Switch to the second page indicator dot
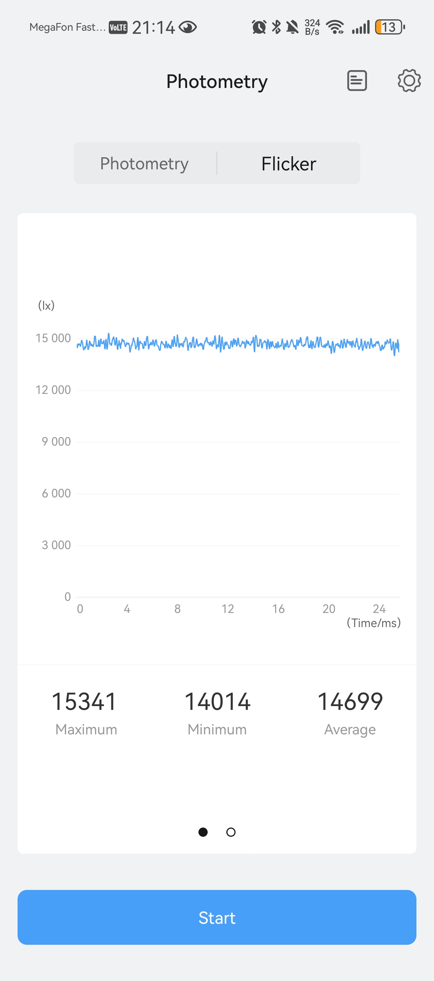 tap(231, 832)
